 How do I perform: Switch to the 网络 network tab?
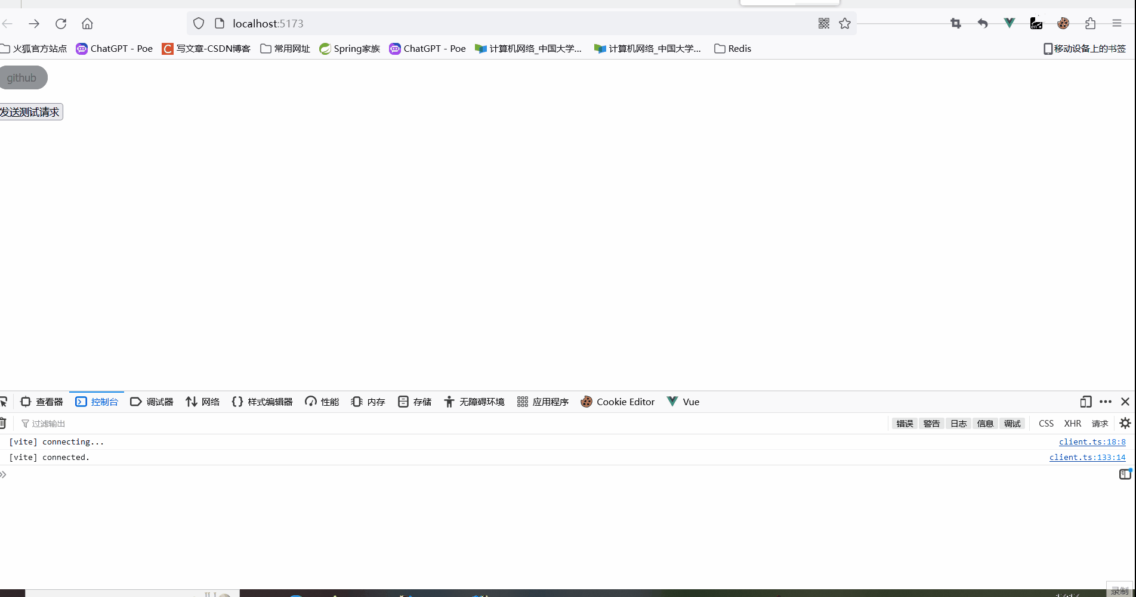coord(203,402)
